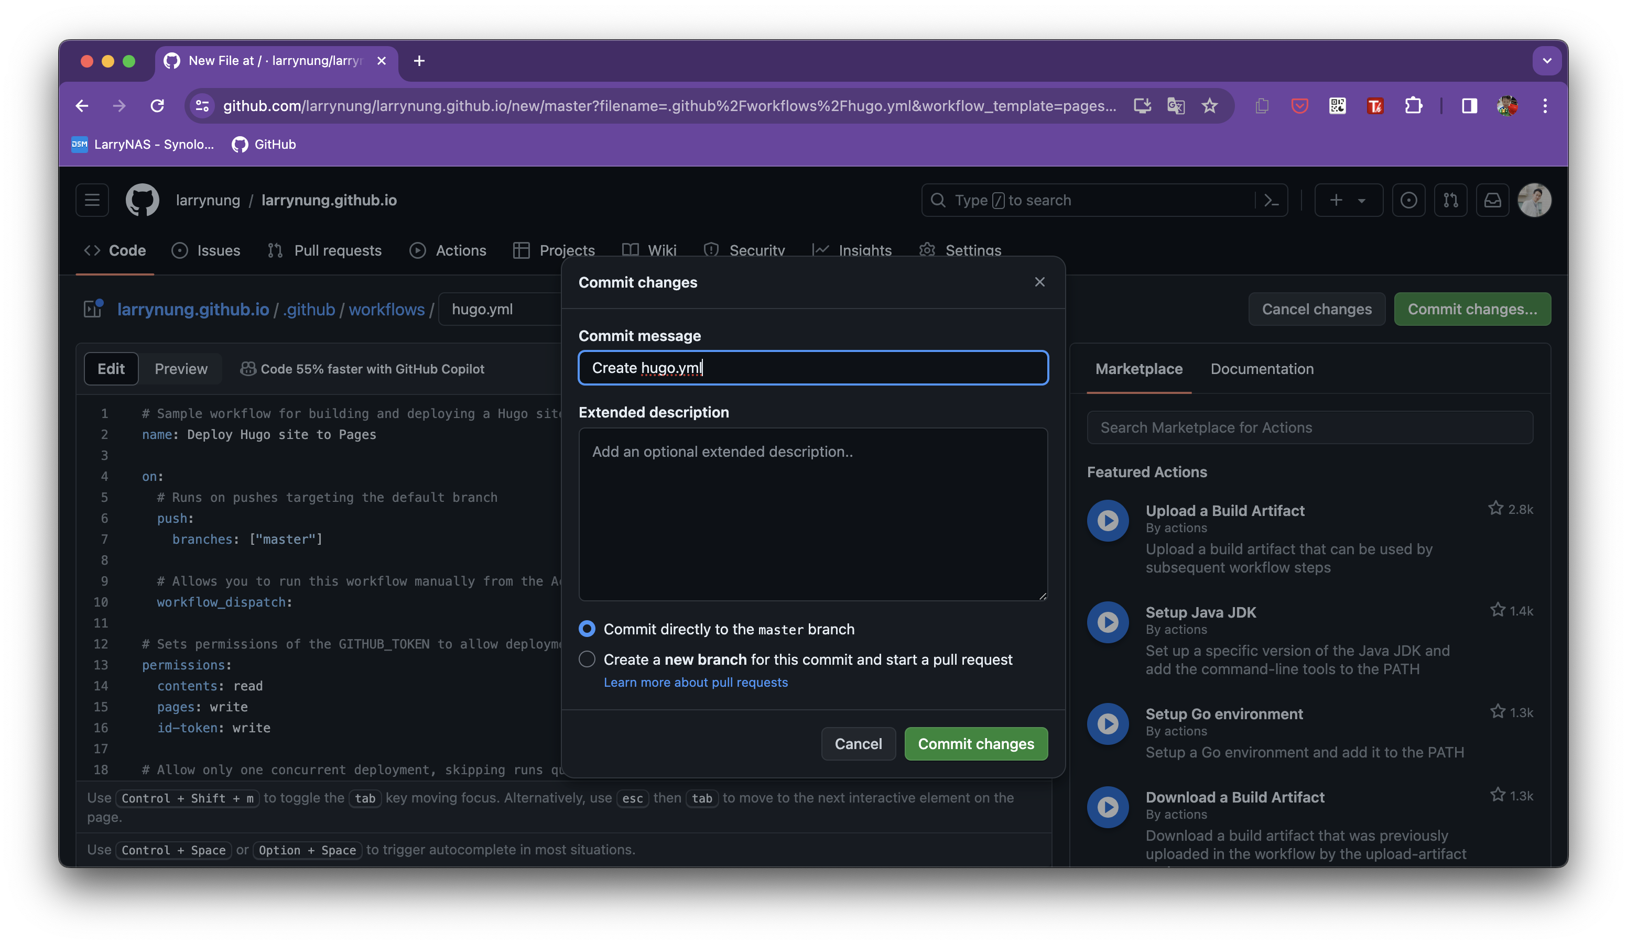The image size is (1627, 945).
Task: Open the LarryNAS bookmark in bookmarks bar
Action: coord(143,144)
